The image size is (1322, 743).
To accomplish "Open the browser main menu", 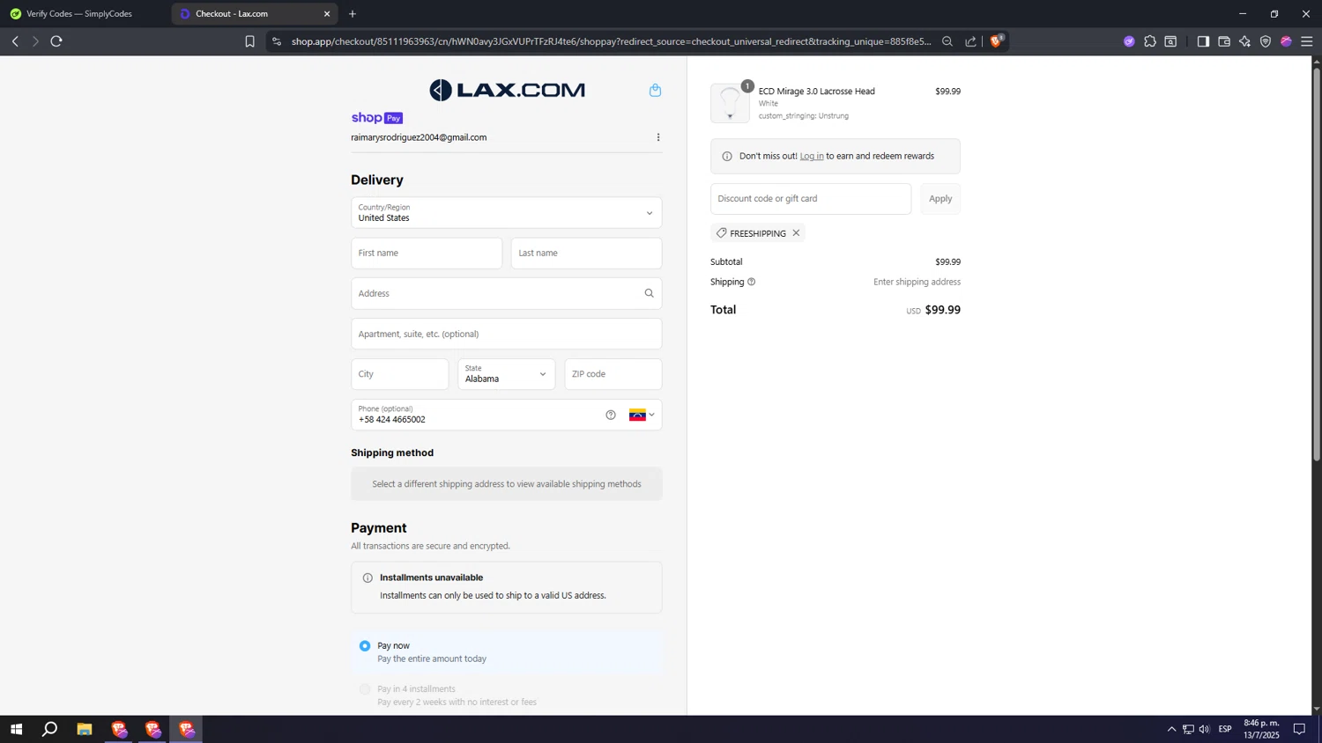I will coord(1307,41).
